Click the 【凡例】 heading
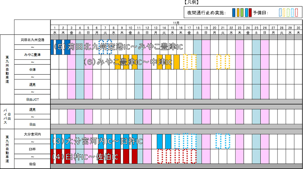 pyautogui.click(x=191, y=2)
